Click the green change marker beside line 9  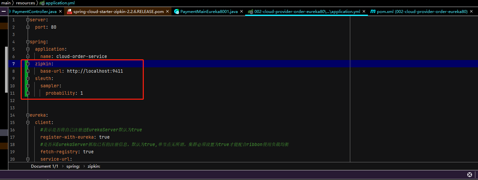(26, 78)
